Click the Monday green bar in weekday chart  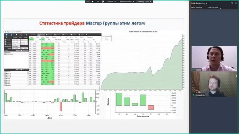click(x=119, y=99)
